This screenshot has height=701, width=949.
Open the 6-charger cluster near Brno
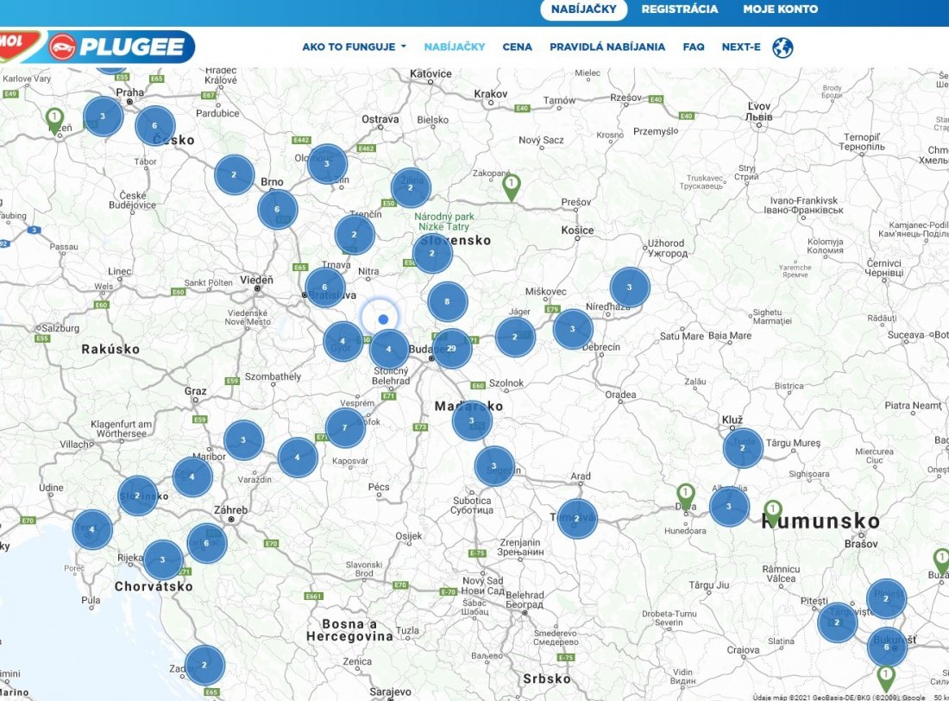coord(277,209)
